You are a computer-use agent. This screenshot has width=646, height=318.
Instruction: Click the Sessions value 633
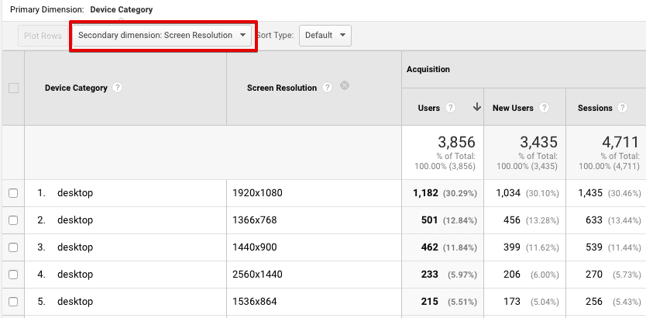click(x=594, y=219)
